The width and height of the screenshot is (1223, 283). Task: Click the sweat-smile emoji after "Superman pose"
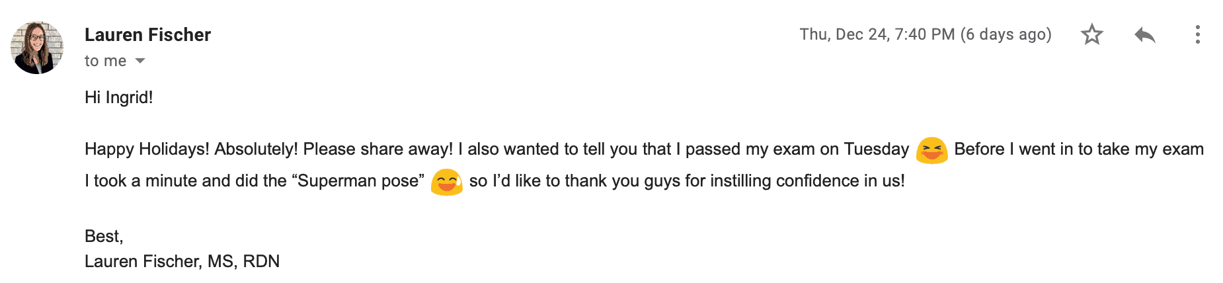(x=446, y=182)
